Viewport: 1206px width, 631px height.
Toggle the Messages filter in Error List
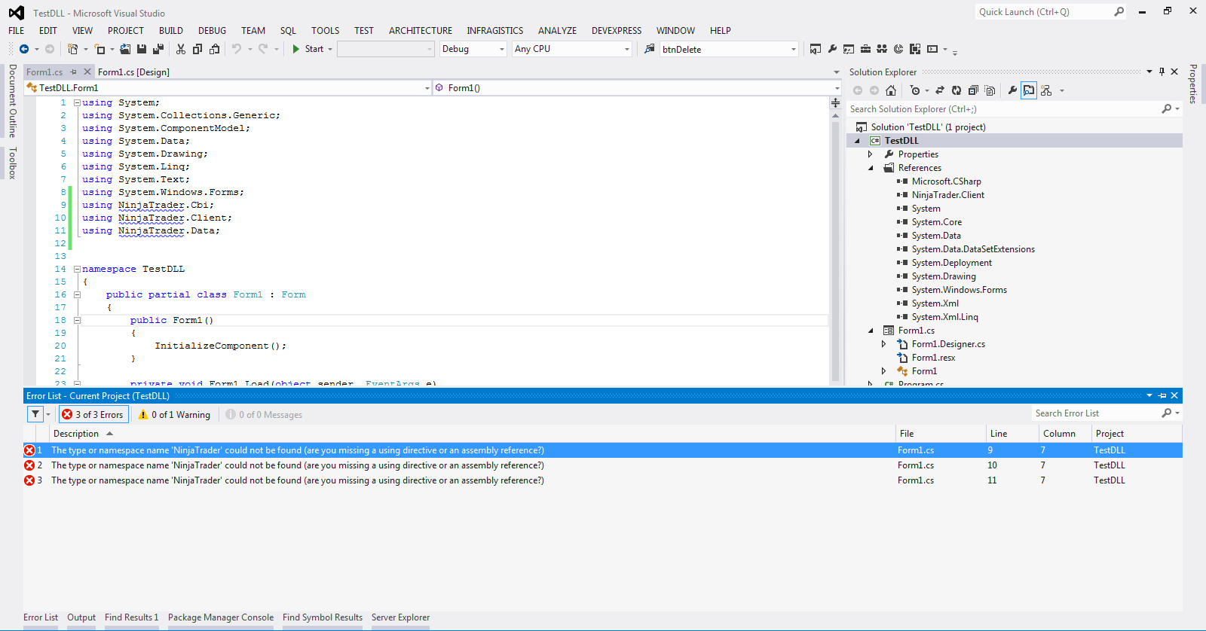[x=265, y=414]
